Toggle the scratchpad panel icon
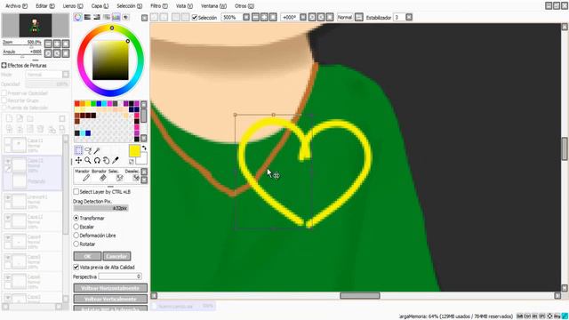The height and width of the screenshot is (320, 569). (125, 17)
